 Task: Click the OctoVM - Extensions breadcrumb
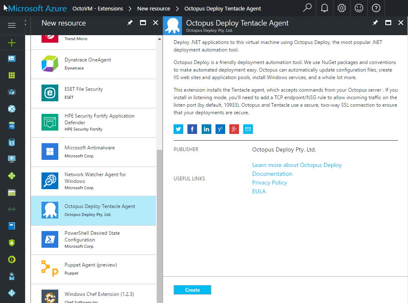pyautogui.click(x=98, y=8)
